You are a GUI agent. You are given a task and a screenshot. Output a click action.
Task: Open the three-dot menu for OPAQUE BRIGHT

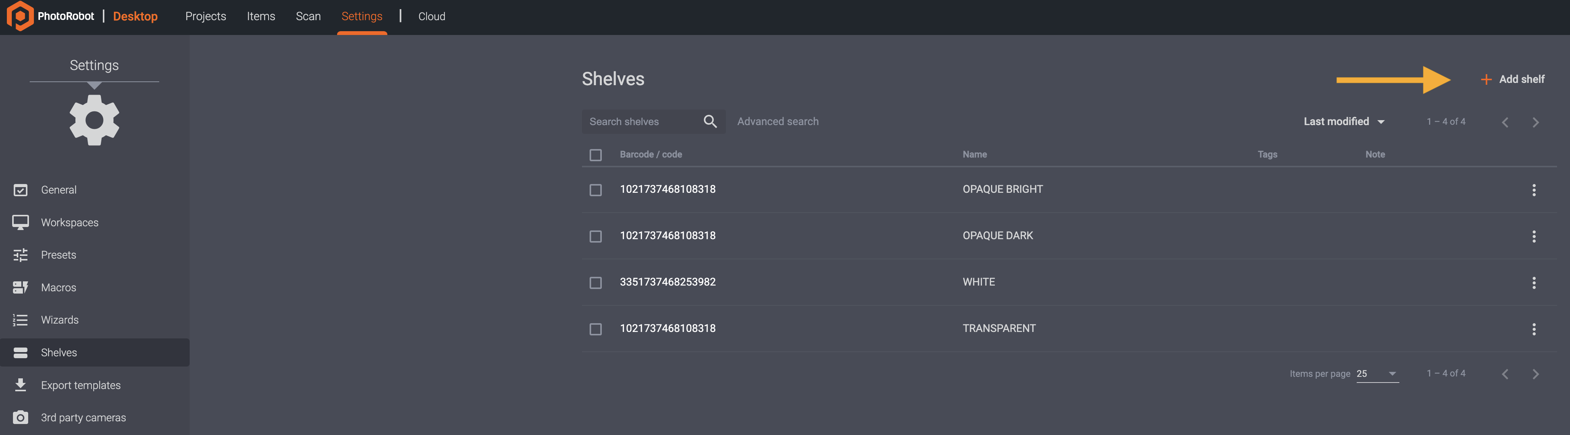[1533, 190]
